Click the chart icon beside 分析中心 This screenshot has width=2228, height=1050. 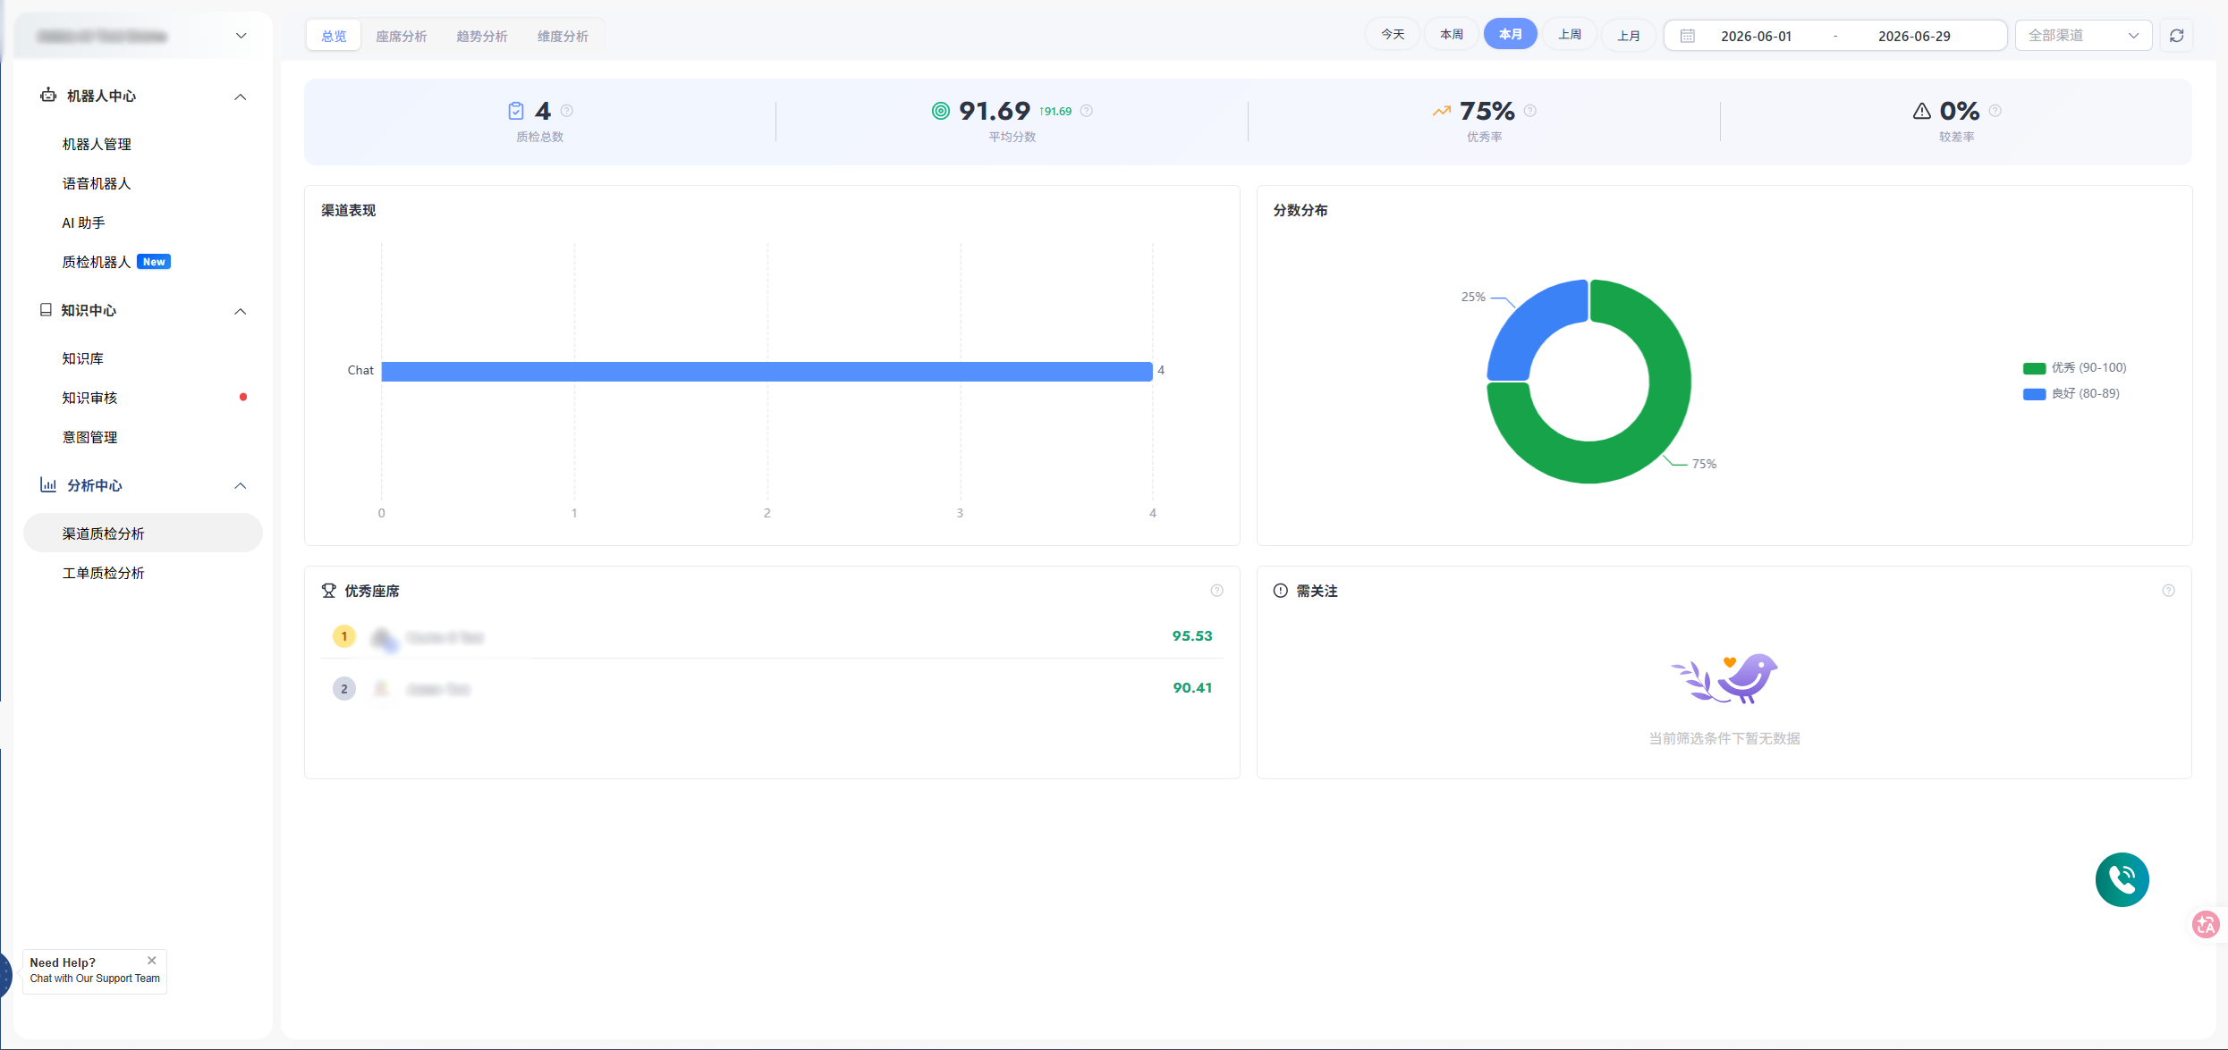pos(48,485)
